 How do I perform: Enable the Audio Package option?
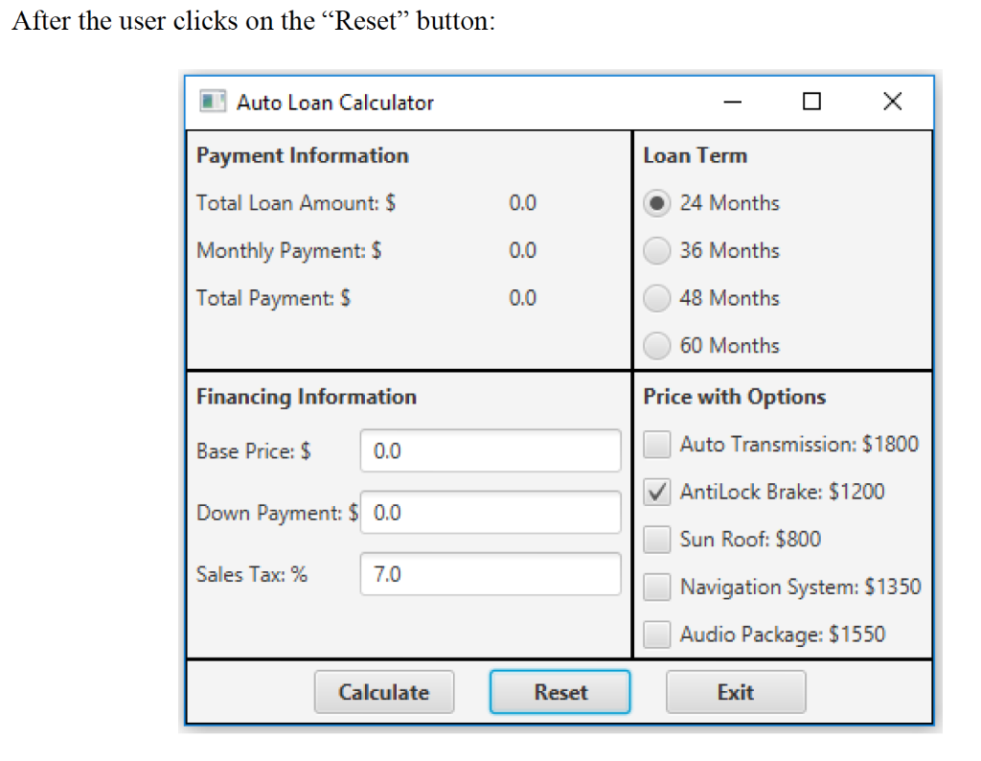(656, 634)
